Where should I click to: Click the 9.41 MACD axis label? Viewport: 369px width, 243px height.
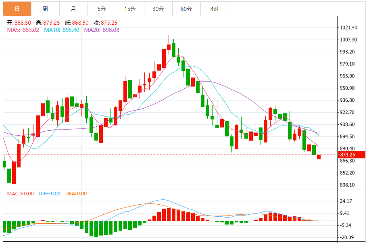pyautogui.click(x=345, y=213)
